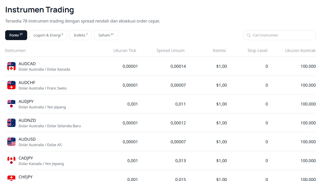
Task: Open the Indeks tab
Action: (x=81, y=35)
